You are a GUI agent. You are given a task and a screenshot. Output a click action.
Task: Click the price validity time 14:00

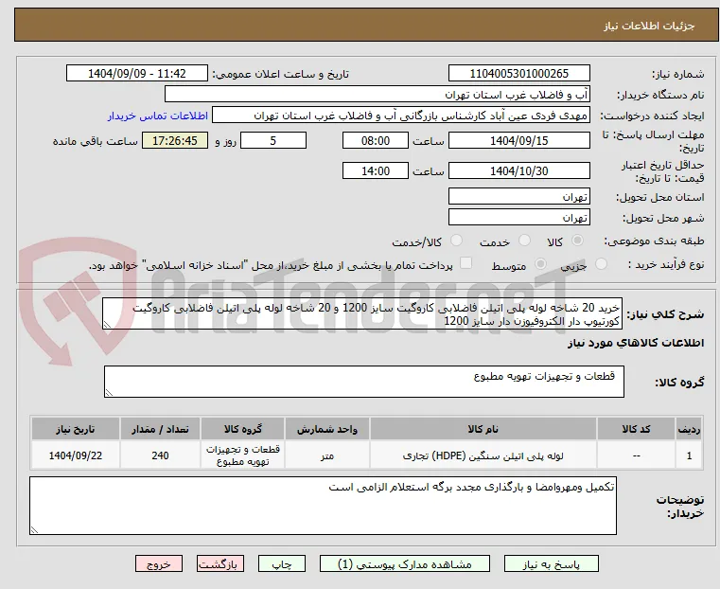click(376, 170)
